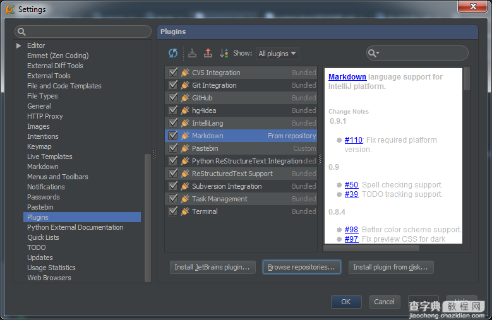Click the plug icon beside CVS Integration
Screen dimensions: 492x320
[x=185, y=73]
